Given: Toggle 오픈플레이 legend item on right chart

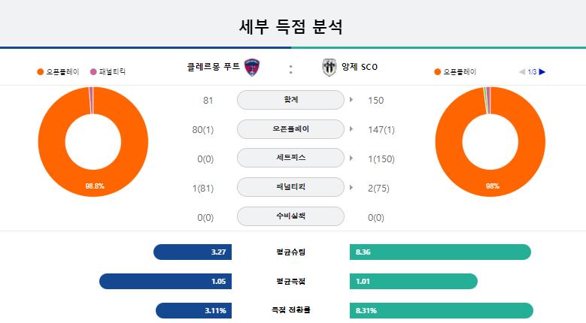Looking at the screenshot, I should tap(455, 71).
